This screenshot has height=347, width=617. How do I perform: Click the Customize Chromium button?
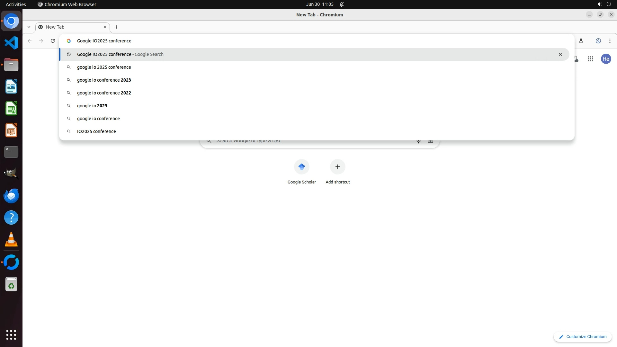[583, 336]
